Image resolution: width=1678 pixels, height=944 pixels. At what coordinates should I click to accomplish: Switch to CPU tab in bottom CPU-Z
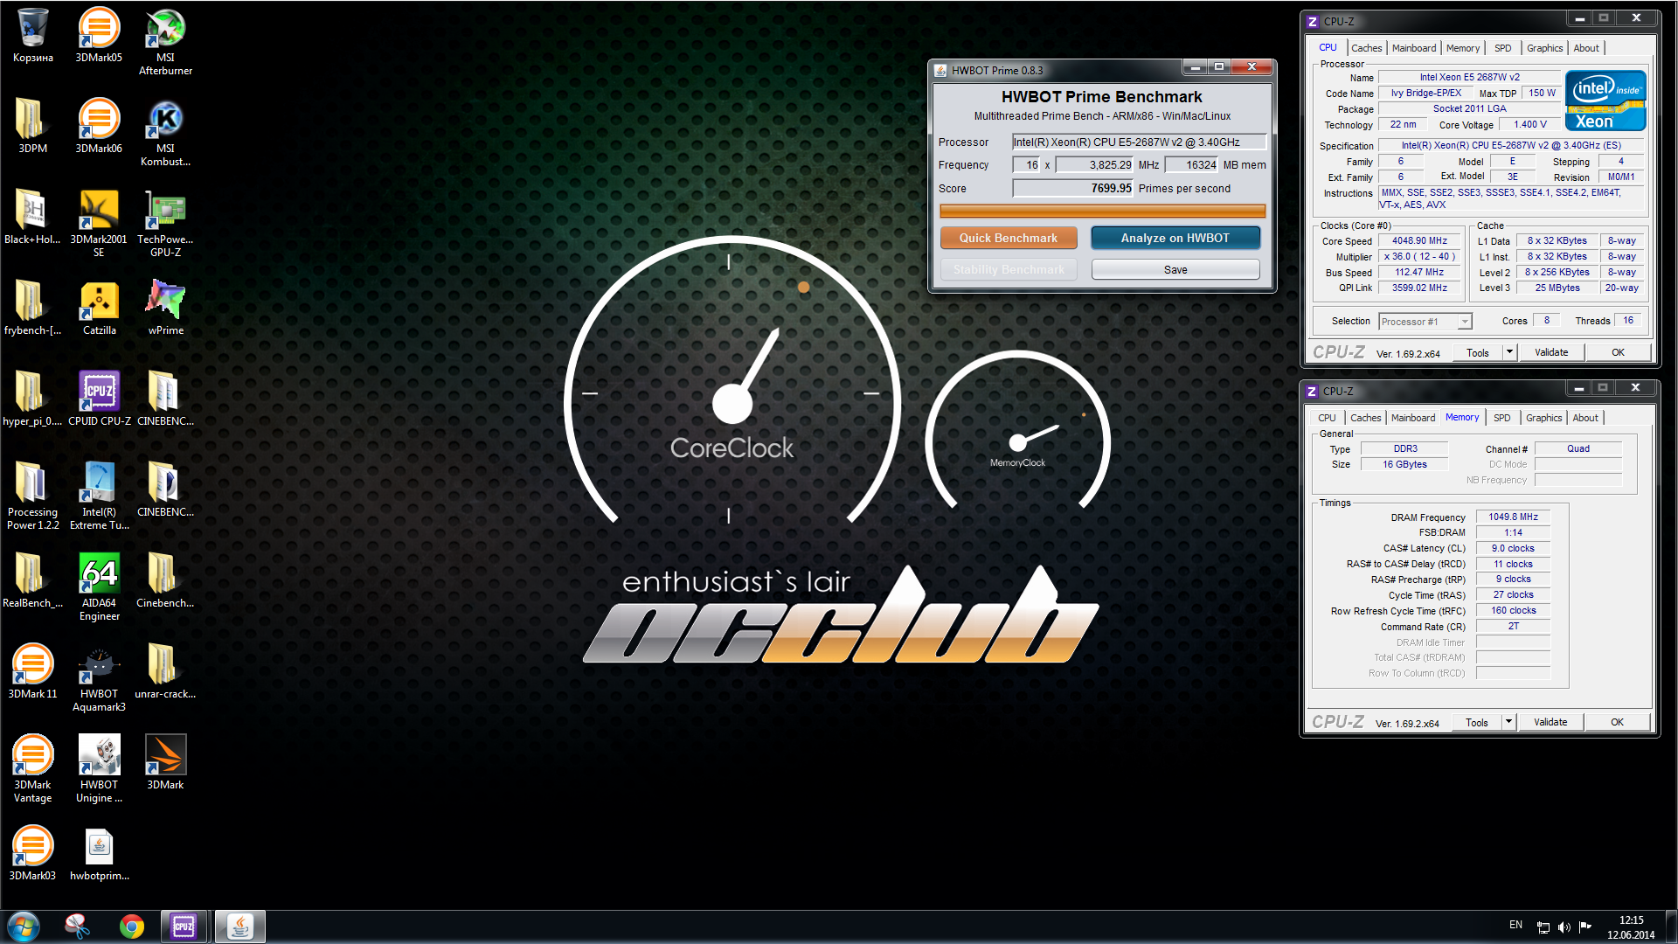coord(1327,418)
